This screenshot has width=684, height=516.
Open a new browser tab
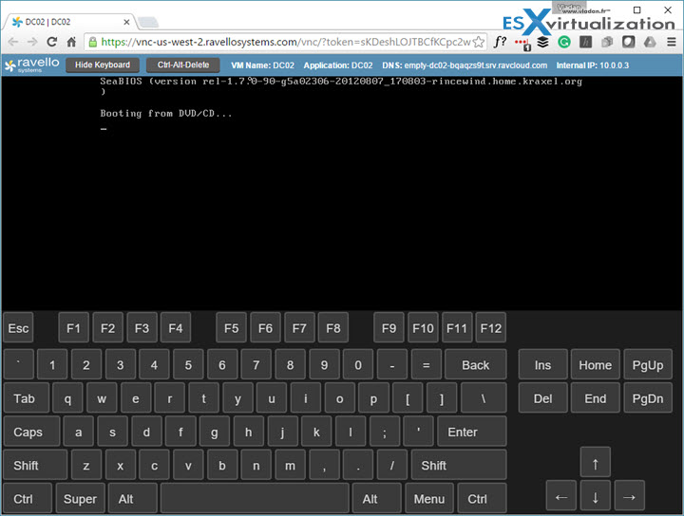(x=147, y=22)
